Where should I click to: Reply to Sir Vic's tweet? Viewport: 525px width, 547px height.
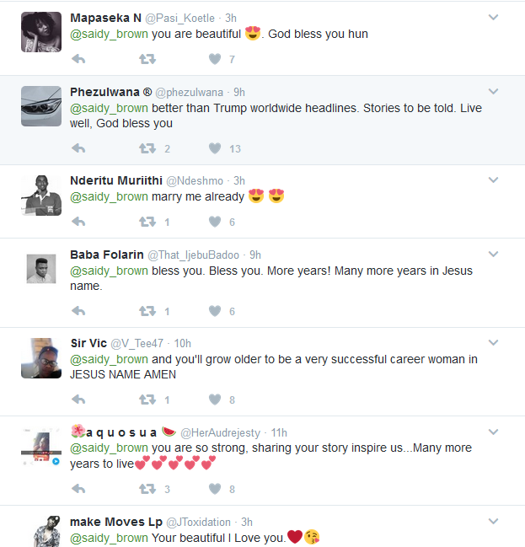pos(78,400)
